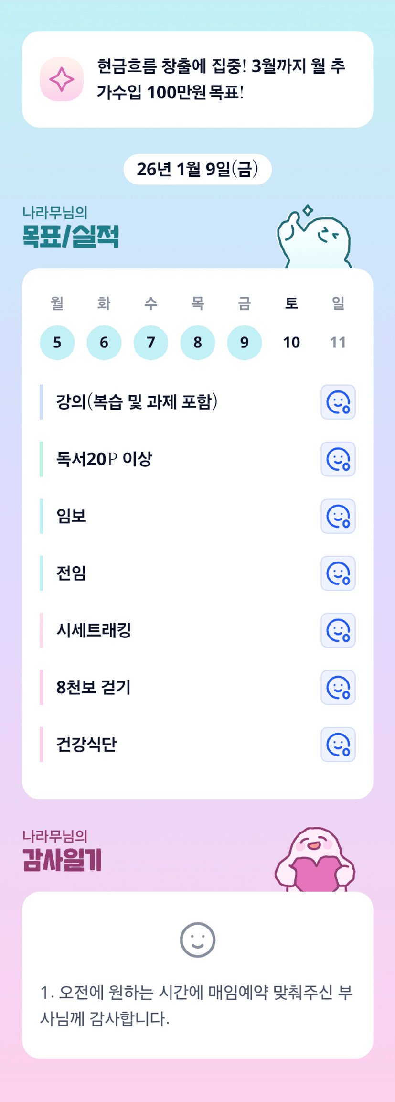Select Tuesday the 6th

104,342
